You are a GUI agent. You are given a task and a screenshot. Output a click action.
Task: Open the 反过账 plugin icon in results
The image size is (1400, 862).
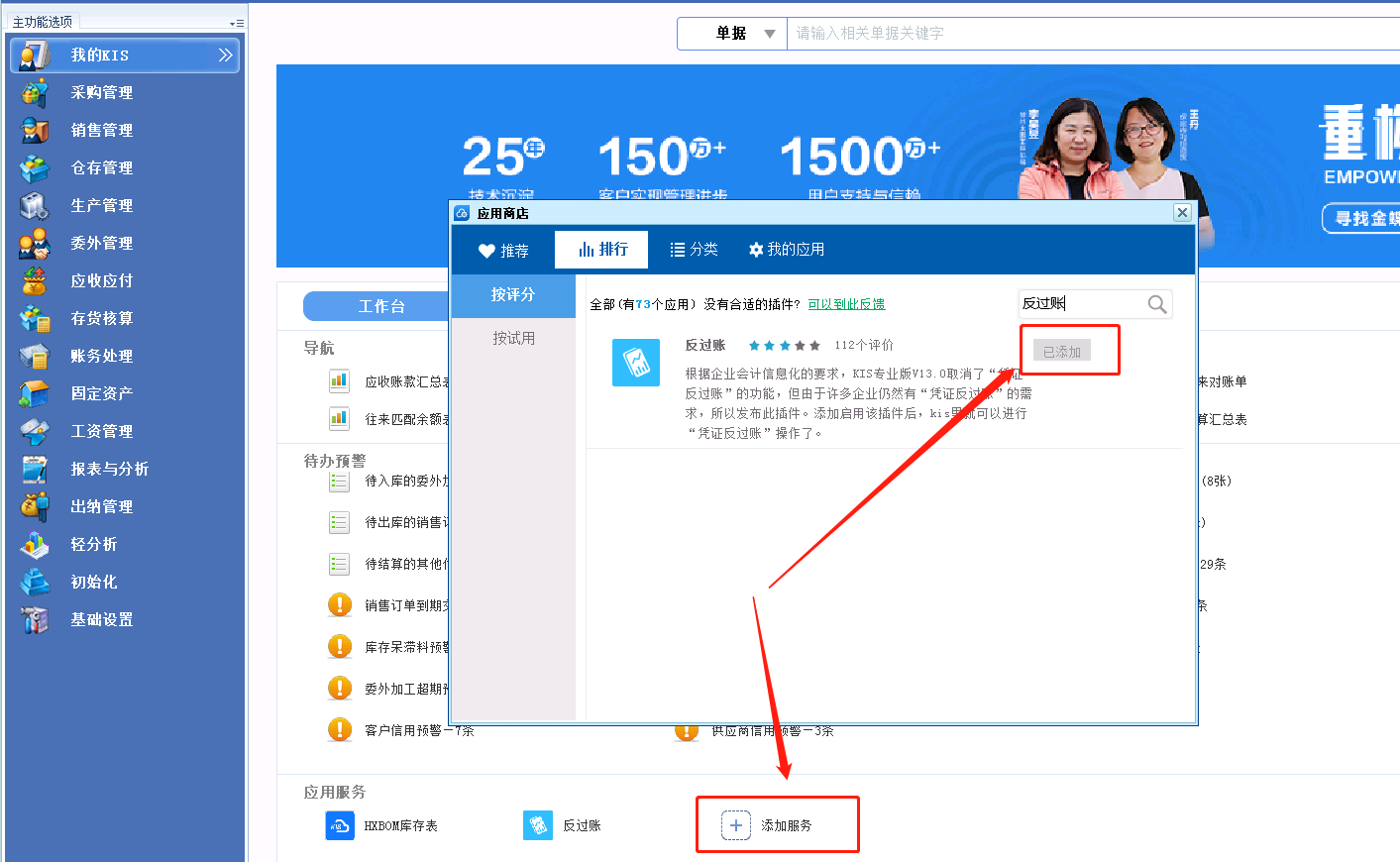tap(635, 363)
